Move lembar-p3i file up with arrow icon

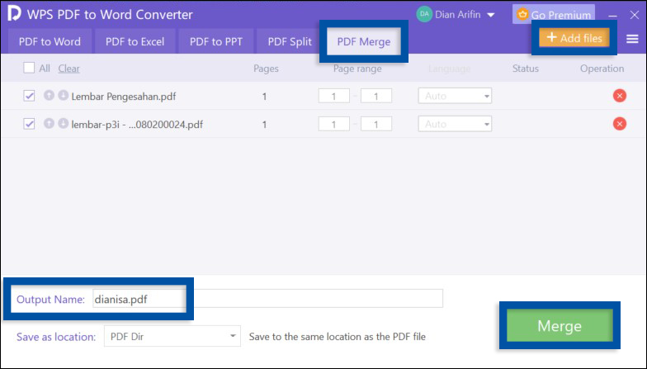pyautogui.click(x=49, y=124)
